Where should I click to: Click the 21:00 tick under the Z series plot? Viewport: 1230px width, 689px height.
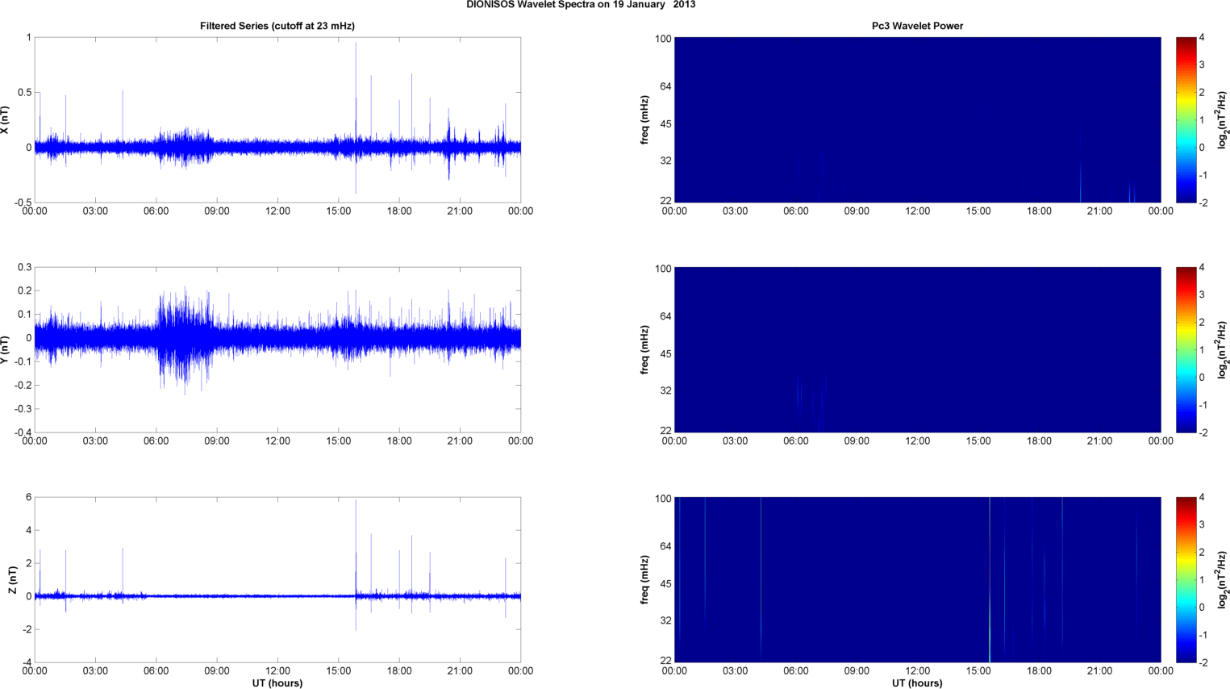click(x=460, y=671)
